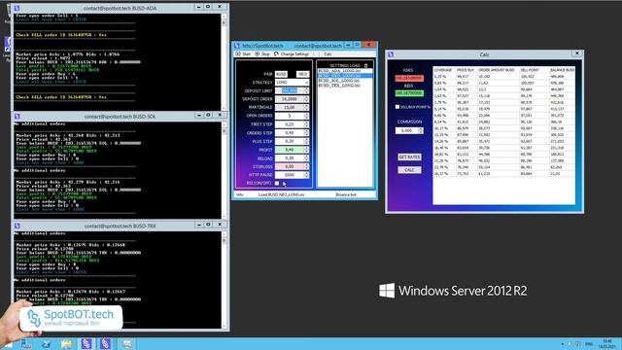Image resolution: width=622 pixels, height=350 pixels.
Task: Click the ORDER AMOUNT BUSD column header
Action: click(497, 70)
